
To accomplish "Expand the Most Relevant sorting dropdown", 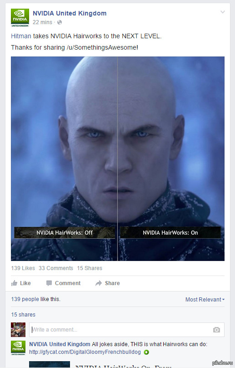I will [205, 300].
